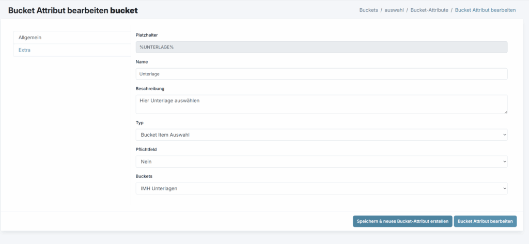This screenshot has width=529, height=244.
Task: Click the greyed-out %UNTERLAGE% placeholder field
Action: pos(321,47)
